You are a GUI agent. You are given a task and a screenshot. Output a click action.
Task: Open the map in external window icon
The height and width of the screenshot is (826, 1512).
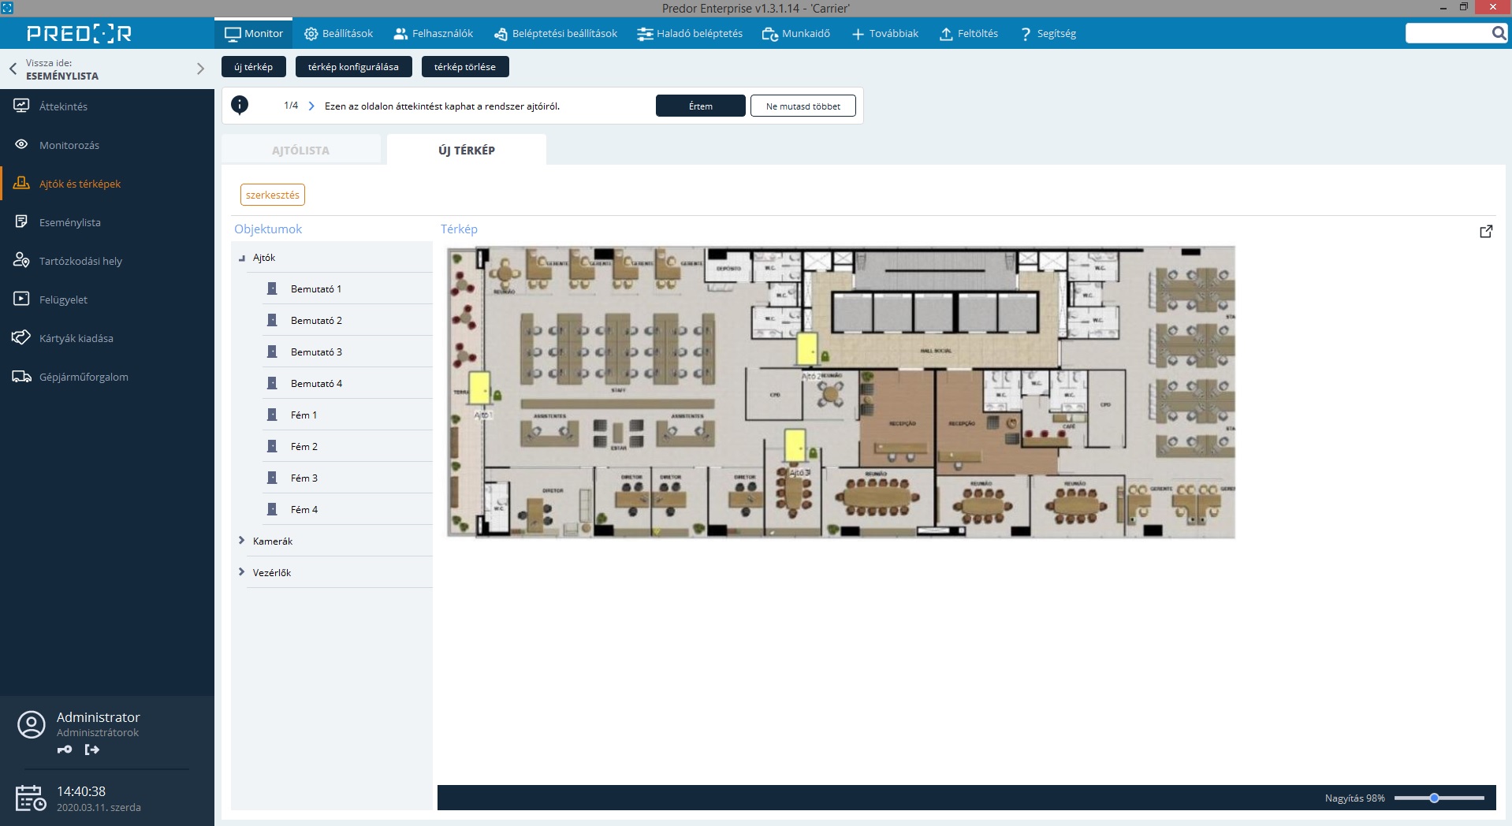pos(1485,231)
